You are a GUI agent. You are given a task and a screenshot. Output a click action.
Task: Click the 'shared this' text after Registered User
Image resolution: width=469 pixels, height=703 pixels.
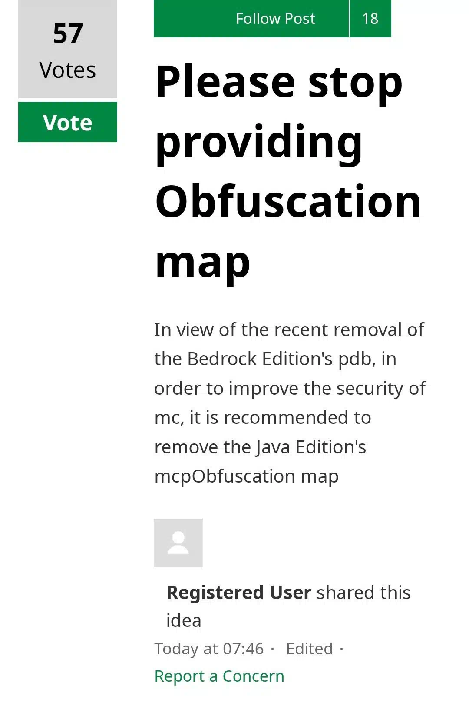(363, 593)
